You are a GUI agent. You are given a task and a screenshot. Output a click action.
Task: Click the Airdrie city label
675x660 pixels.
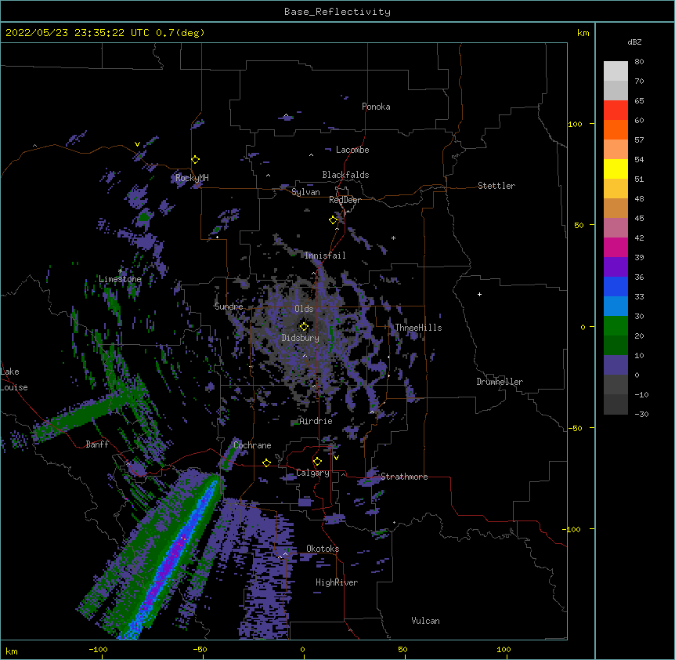(x=316, y=421)
